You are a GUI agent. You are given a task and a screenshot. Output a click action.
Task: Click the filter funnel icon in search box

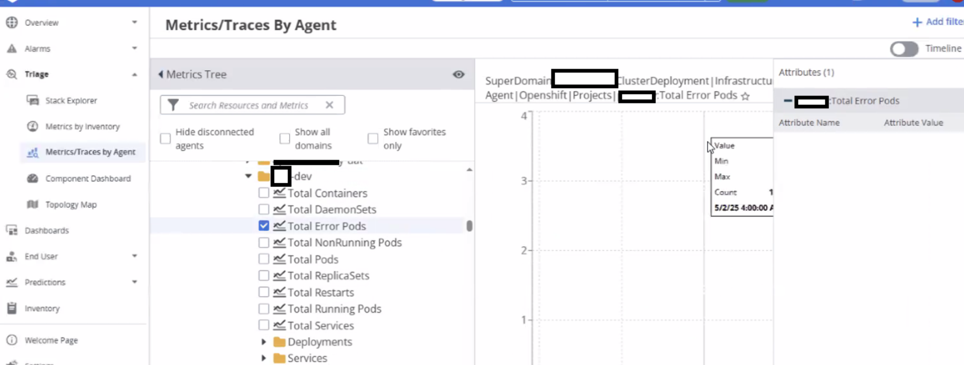[x=173, y=105]
